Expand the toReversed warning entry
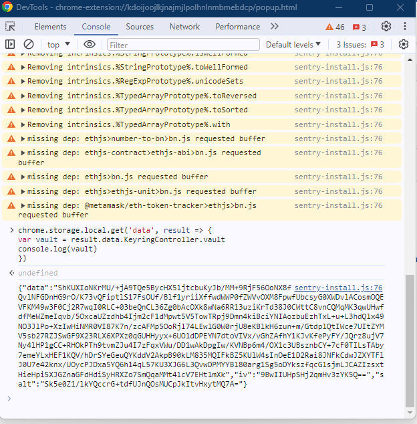417x424 pixels. point(23,96)
